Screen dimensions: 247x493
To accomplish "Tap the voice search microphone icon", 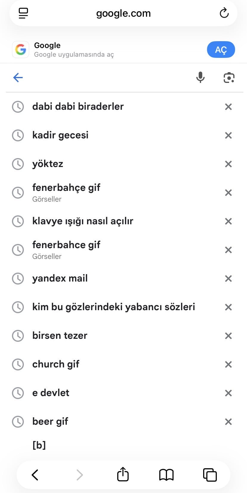I will click(200, 78).
